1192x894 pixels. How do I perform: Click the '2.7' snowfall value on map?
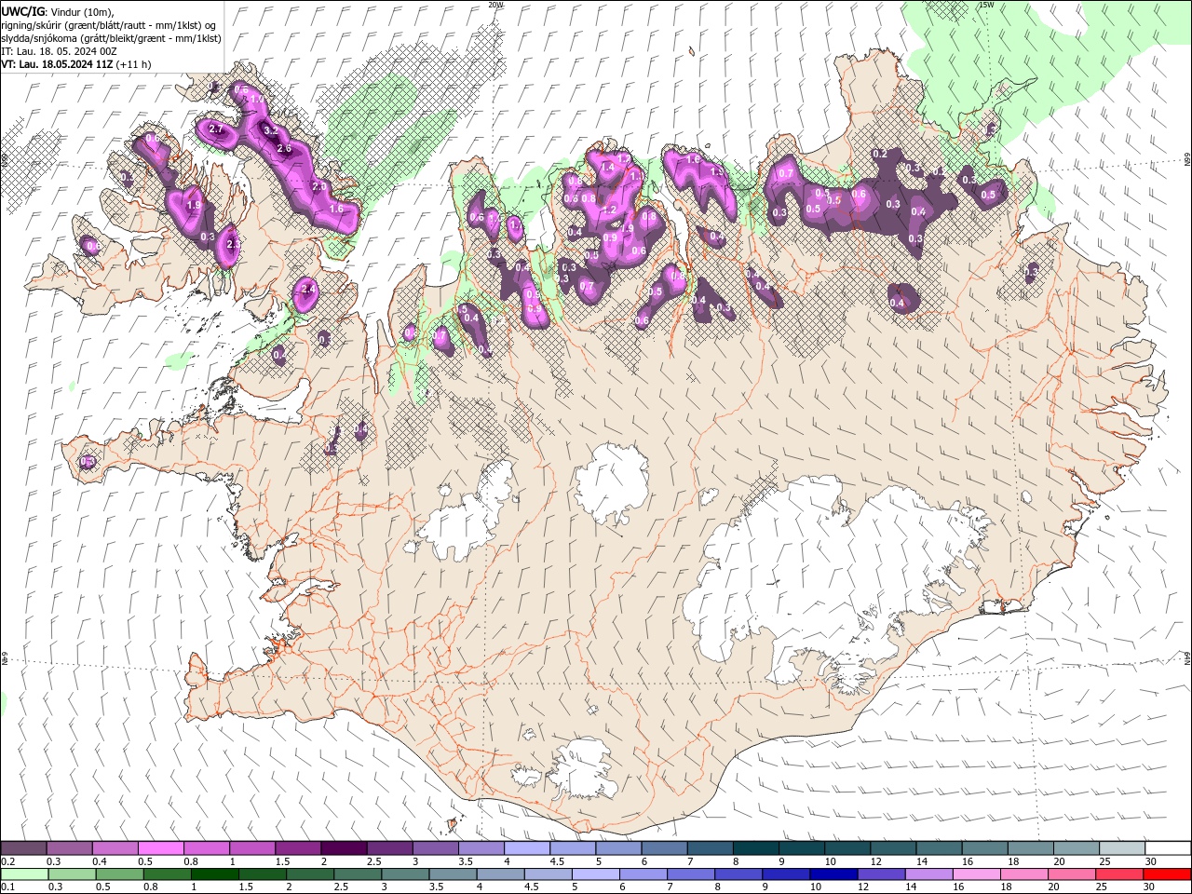[216, 129]
